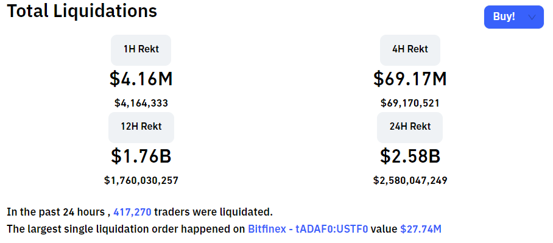The height and width of the screenshot is (243, 553).
Task: Click the $69.17M four-hour total
Action: (x=410, y=79)
